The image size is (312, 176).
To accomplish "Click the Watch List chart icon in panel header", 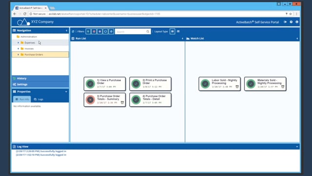I will tap(188, 39).
